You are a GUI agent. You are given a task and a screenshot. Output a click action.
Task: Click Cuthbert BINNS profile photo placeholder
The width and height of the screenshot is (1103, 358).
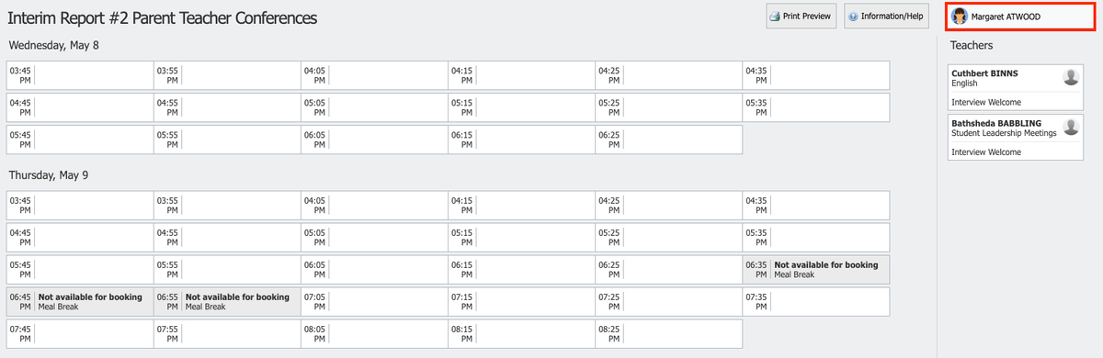coord(1070,76)
